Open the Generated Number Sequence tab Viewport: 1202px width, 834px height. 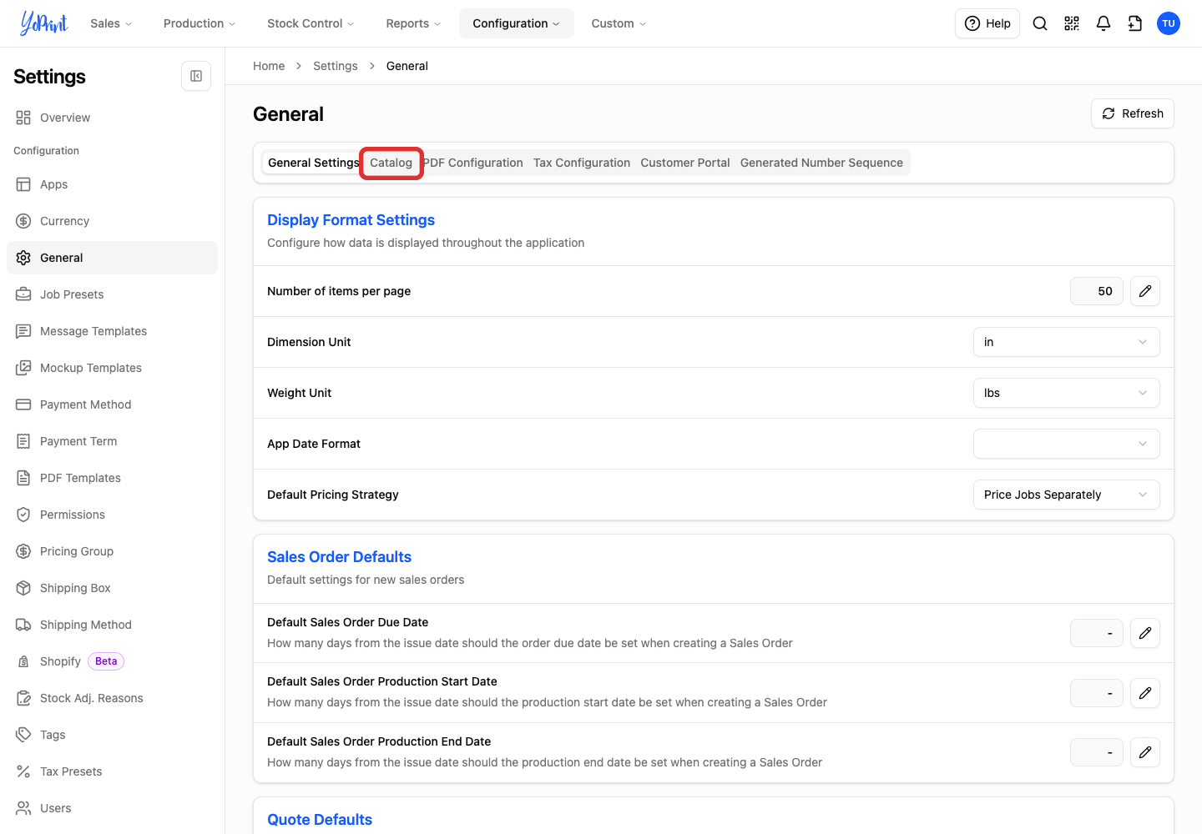point(821,163)
